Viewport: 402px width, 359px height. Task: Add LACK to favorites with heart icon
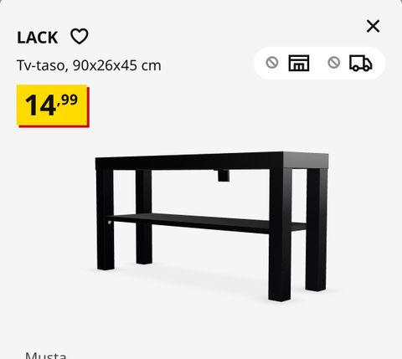point(80,36)
